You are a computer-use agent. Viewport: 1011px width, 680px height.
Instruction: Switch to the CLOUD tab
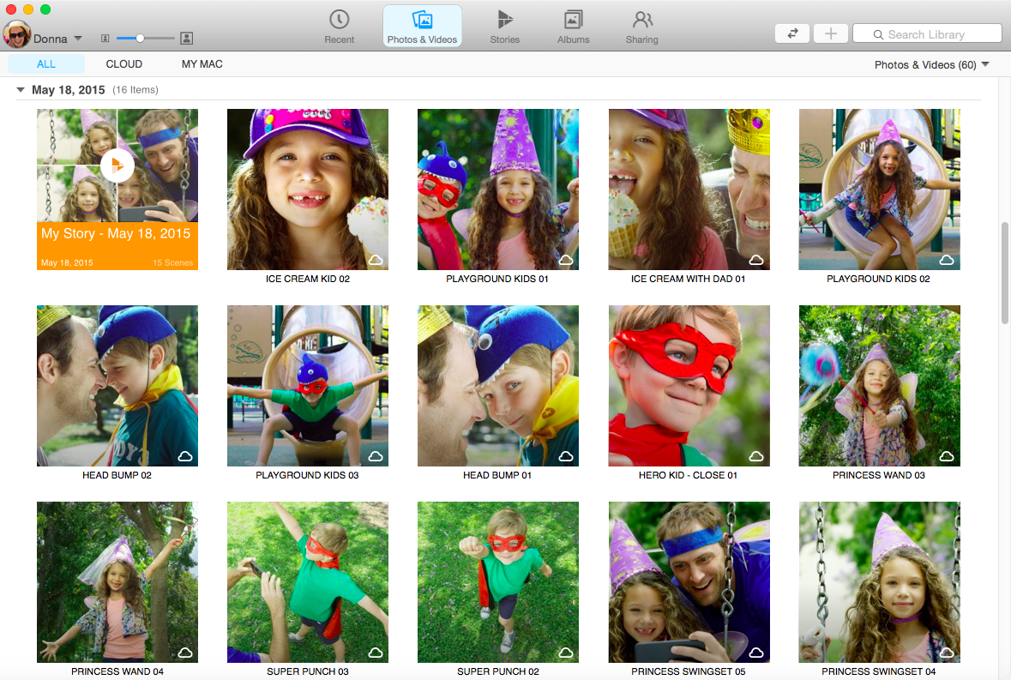124,64
